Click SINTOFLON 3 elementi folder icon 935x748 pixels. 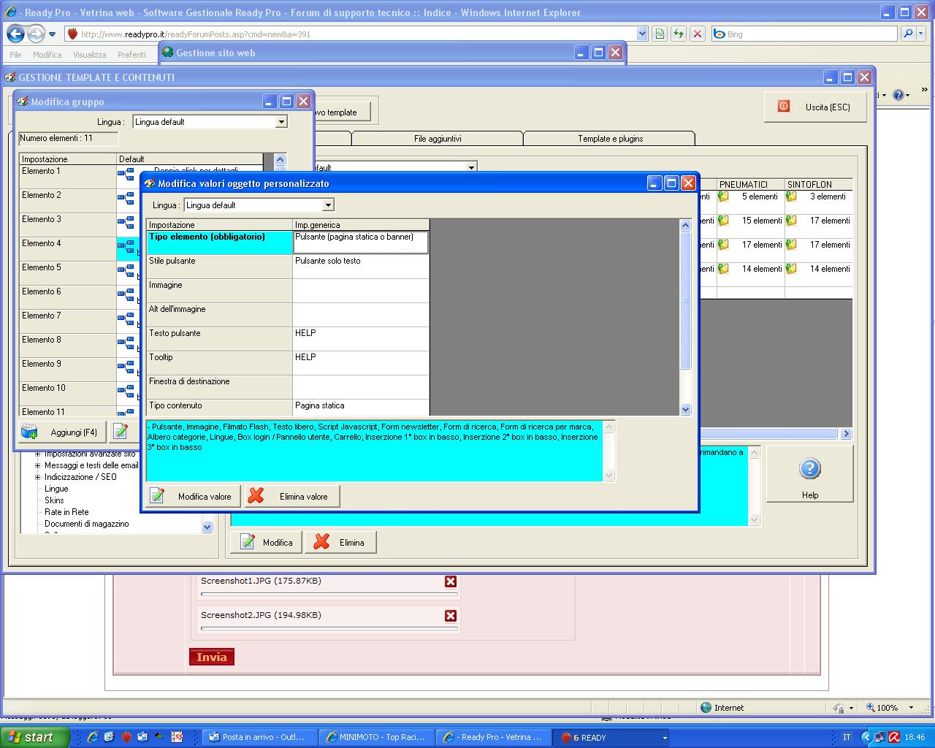pos(791,196)
